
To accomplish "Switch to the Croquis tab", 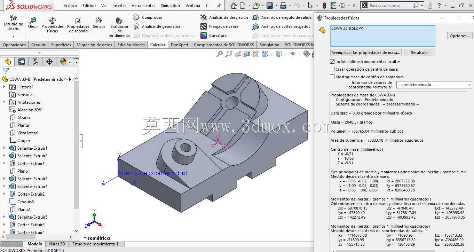I will pos(38,45).
